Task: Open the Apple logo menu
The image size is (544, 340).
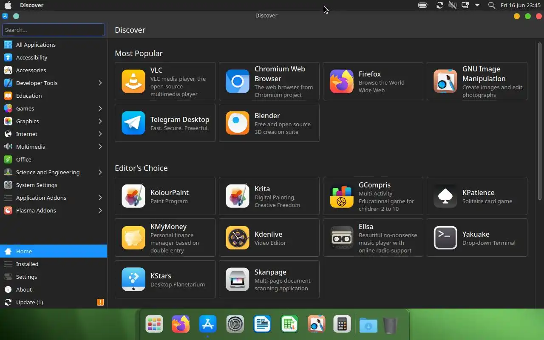Action: pos(8,5)
